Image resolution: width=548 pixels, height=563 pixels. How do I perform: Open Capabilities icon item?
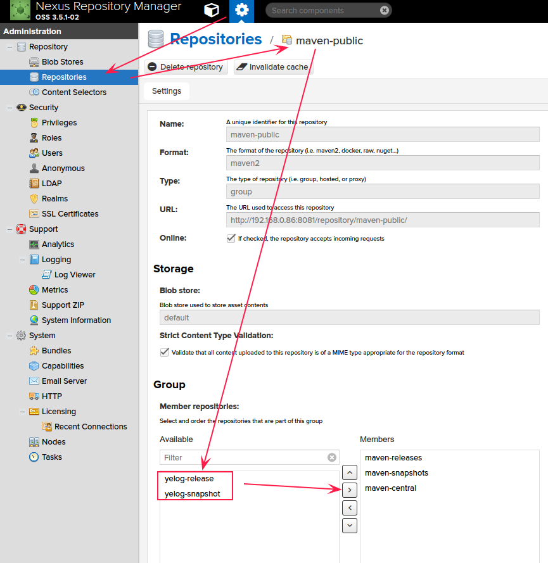point(34,366)
